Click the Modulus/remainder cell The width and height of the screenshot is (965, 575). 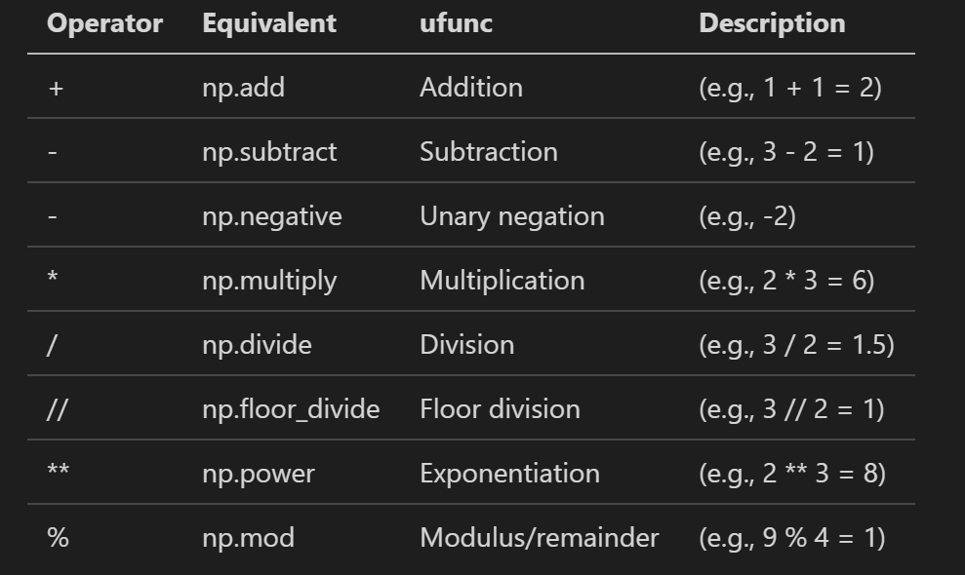539,538
